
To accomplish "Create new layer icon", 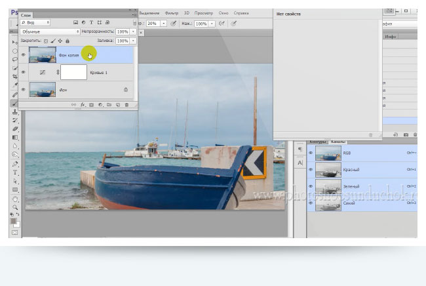I will tap(118, 105).
